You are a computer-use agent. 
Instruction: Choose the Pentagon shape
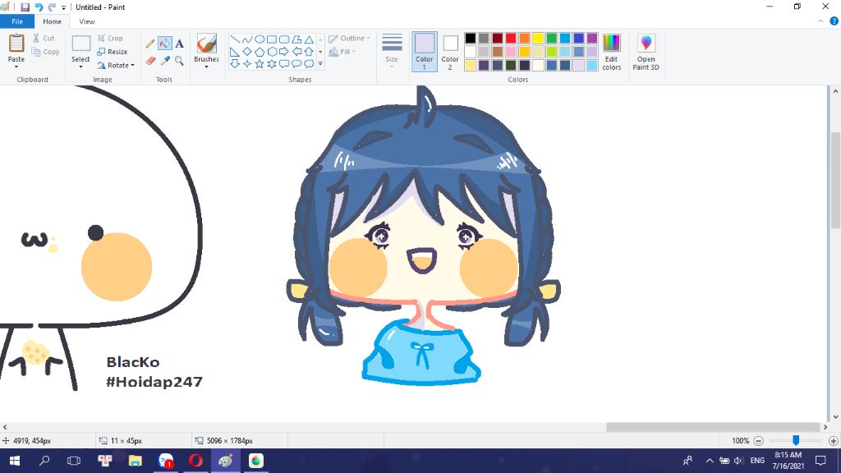pos(259,52)
